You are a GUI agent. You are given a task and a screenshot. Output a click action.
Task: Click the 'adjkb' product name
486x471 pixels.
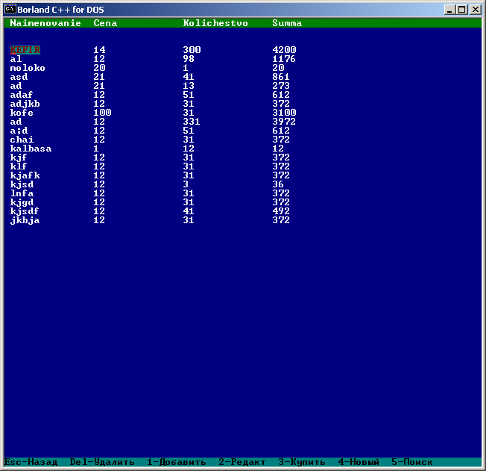pos(25,104)
